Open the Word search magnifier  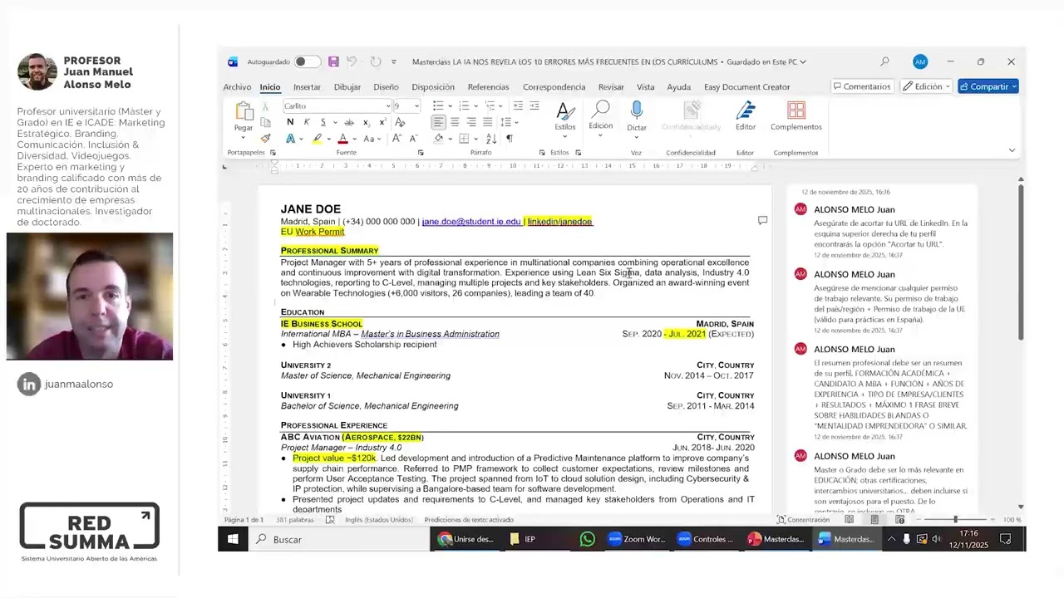point(884,61)
